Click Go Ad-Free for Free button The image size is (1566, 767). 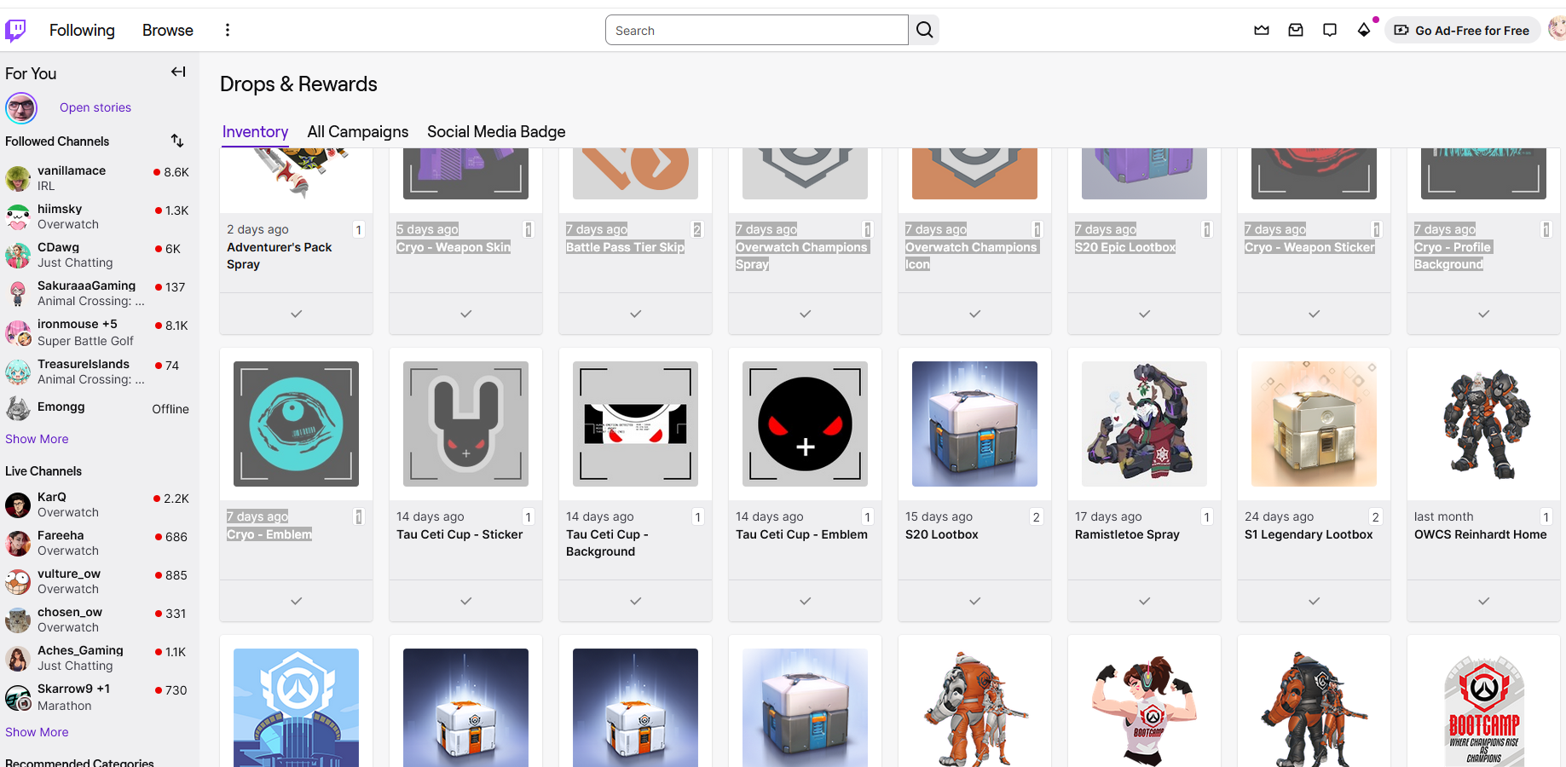point(1462,31)
